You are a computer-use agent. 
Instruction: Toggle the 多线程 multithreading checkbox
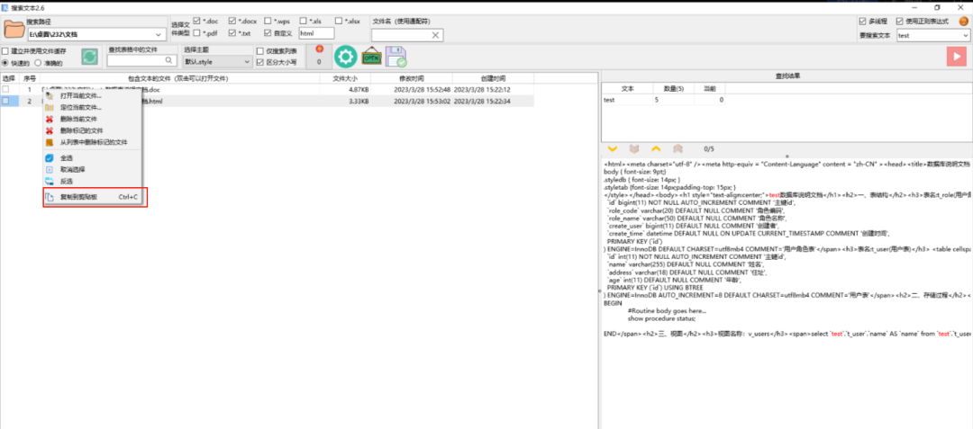click(862, 21)
